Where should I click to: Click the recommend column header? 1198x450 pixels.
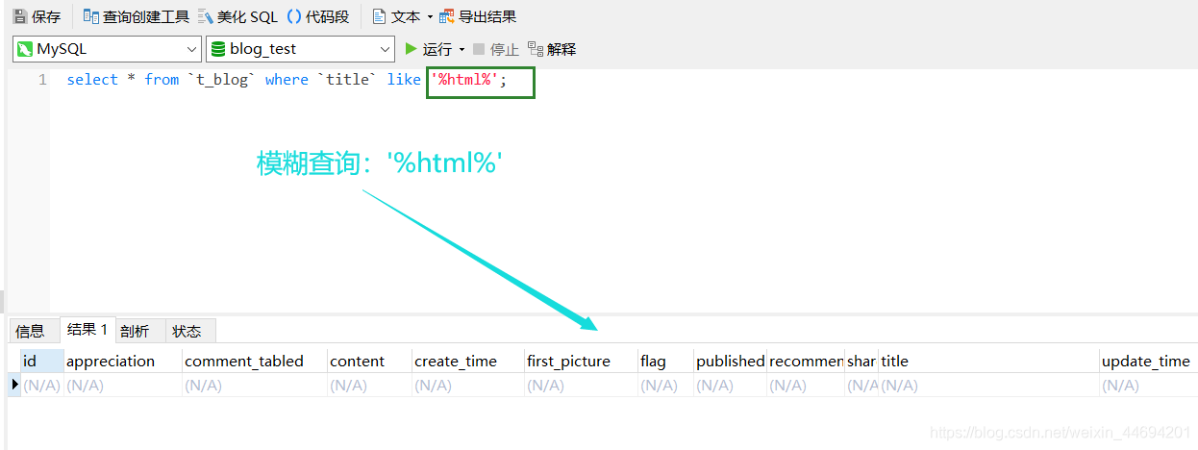pyautogui.click(x=806, y=361)
